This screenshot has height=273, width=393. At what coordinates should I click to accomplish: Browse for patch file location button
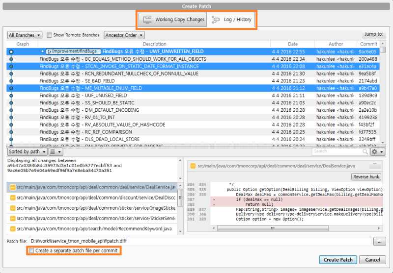[x=379, y=242]
